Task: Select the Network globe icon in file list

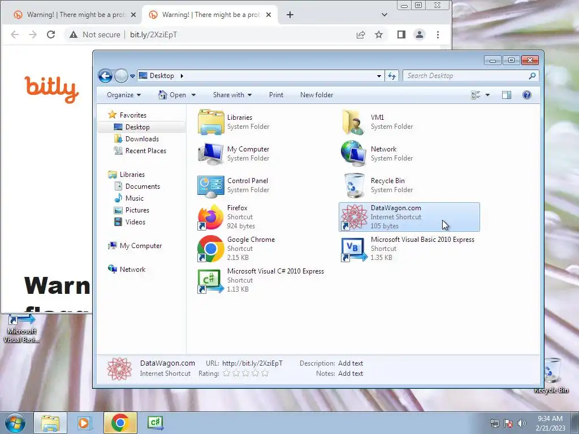Action: point(354,154)
